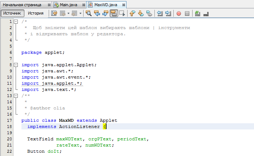
Task: Close the Main.java tab
Action: pyautogui.click(x=84, y=5)
